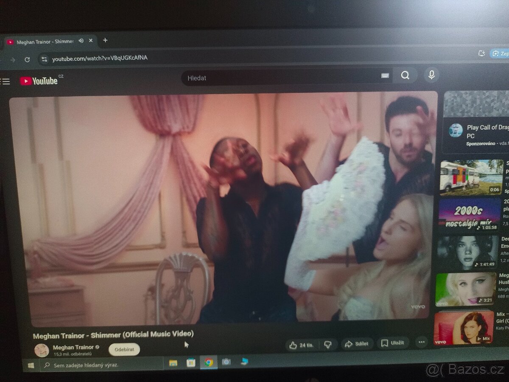Open the camper van sponsored video thumbnail

pyautogui.click(x=472, y=177)
